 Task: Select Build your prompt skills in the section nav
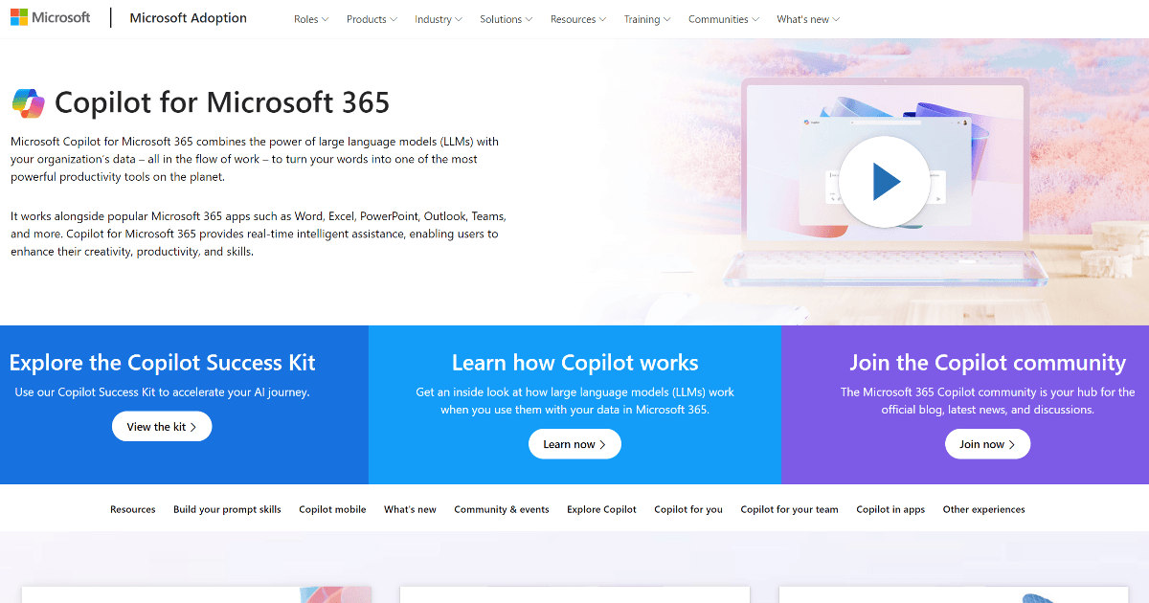point(227,509)
